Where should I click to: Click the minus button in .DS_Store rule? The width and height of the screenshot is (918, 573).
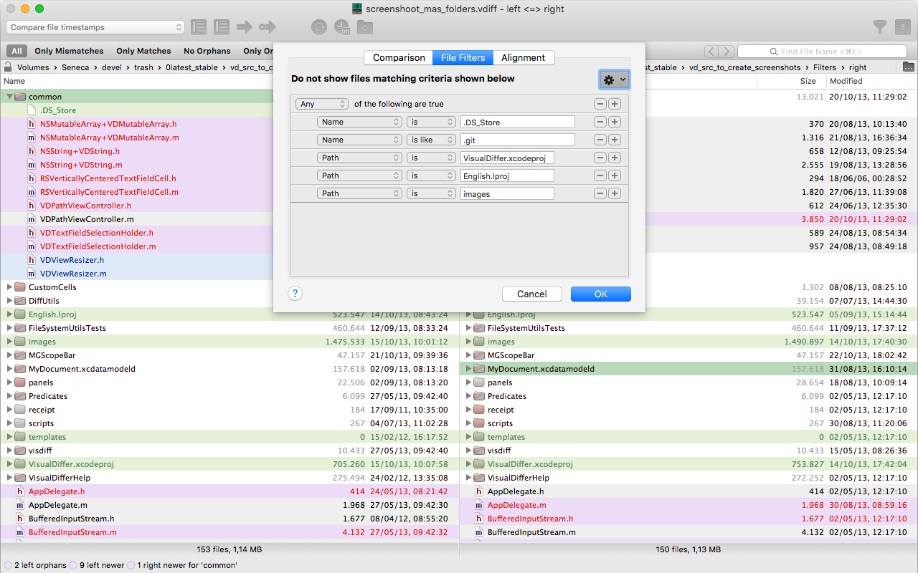point(600,122)
